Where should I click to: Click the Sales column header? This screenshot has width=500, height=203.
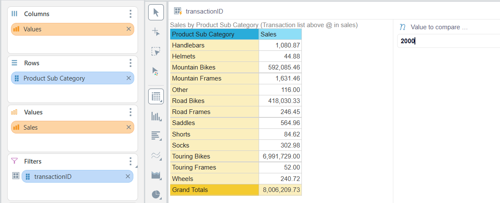click(x=280, y=34)
